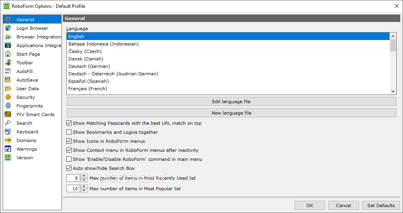Image resolution: width=403 pixels, height=213 pixels.
Task: Toggle Show Matching Passcards best URL match
Action: 69,123
